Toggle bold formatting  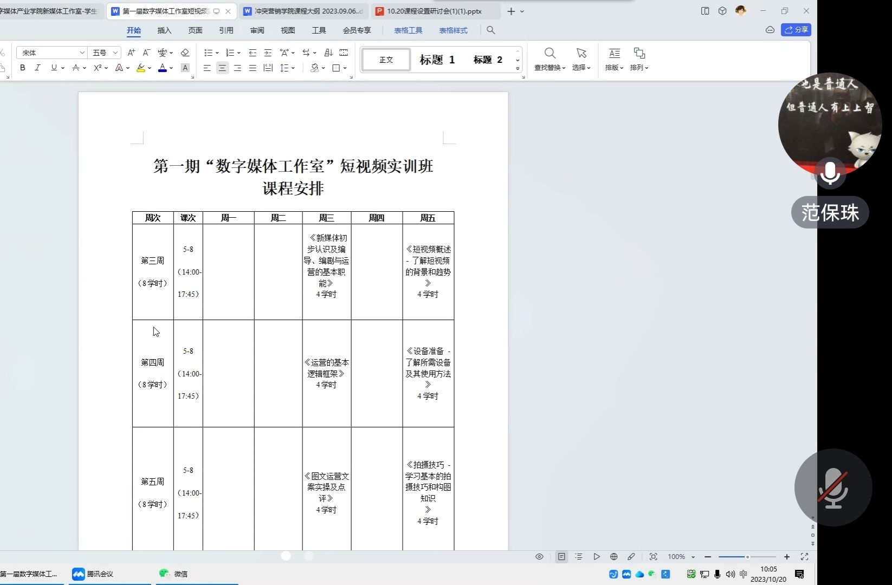pos(22,68)
